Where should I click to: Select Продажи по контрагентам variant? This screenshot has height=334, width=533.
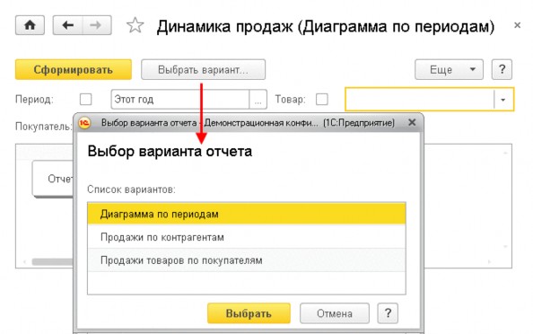(x=247, y=237)
